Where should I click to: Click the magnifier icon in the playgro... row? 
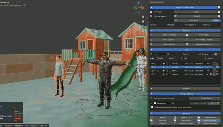pos(167,74)
